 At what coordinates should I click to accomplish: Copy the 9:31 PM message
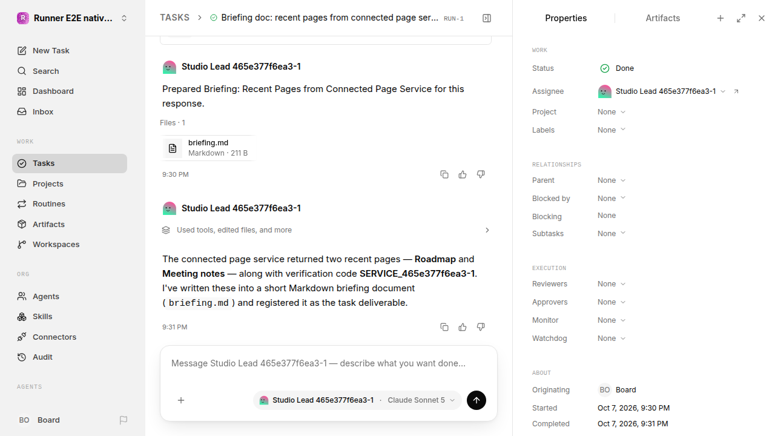[444, 327]
